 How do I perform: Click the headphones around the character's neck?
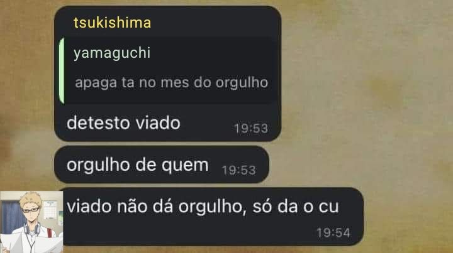click(32, 229)
